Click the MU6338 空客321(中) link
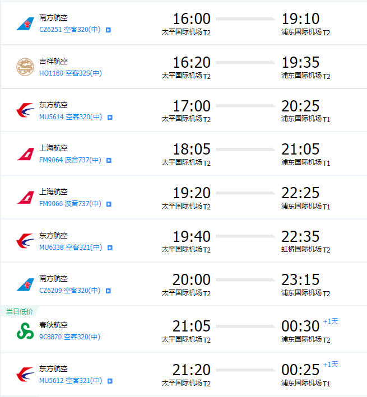This screenshot has height=397, width=367. point(71,247)
